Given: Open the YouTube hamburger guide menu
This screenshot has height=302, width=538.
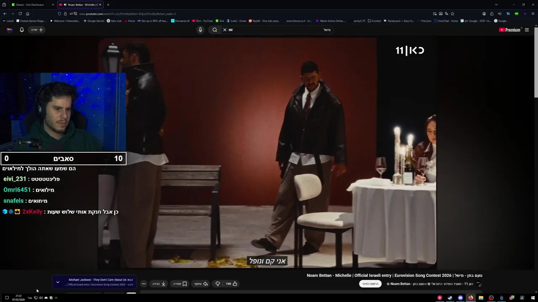Looking at the screenshot, I should click(527, 30).
